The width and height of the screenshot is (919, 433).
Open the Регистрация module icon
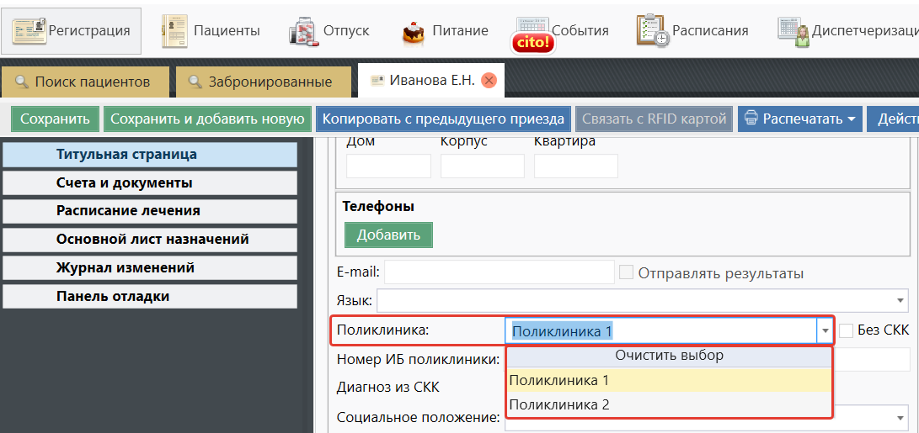click(x=29, y=31)
